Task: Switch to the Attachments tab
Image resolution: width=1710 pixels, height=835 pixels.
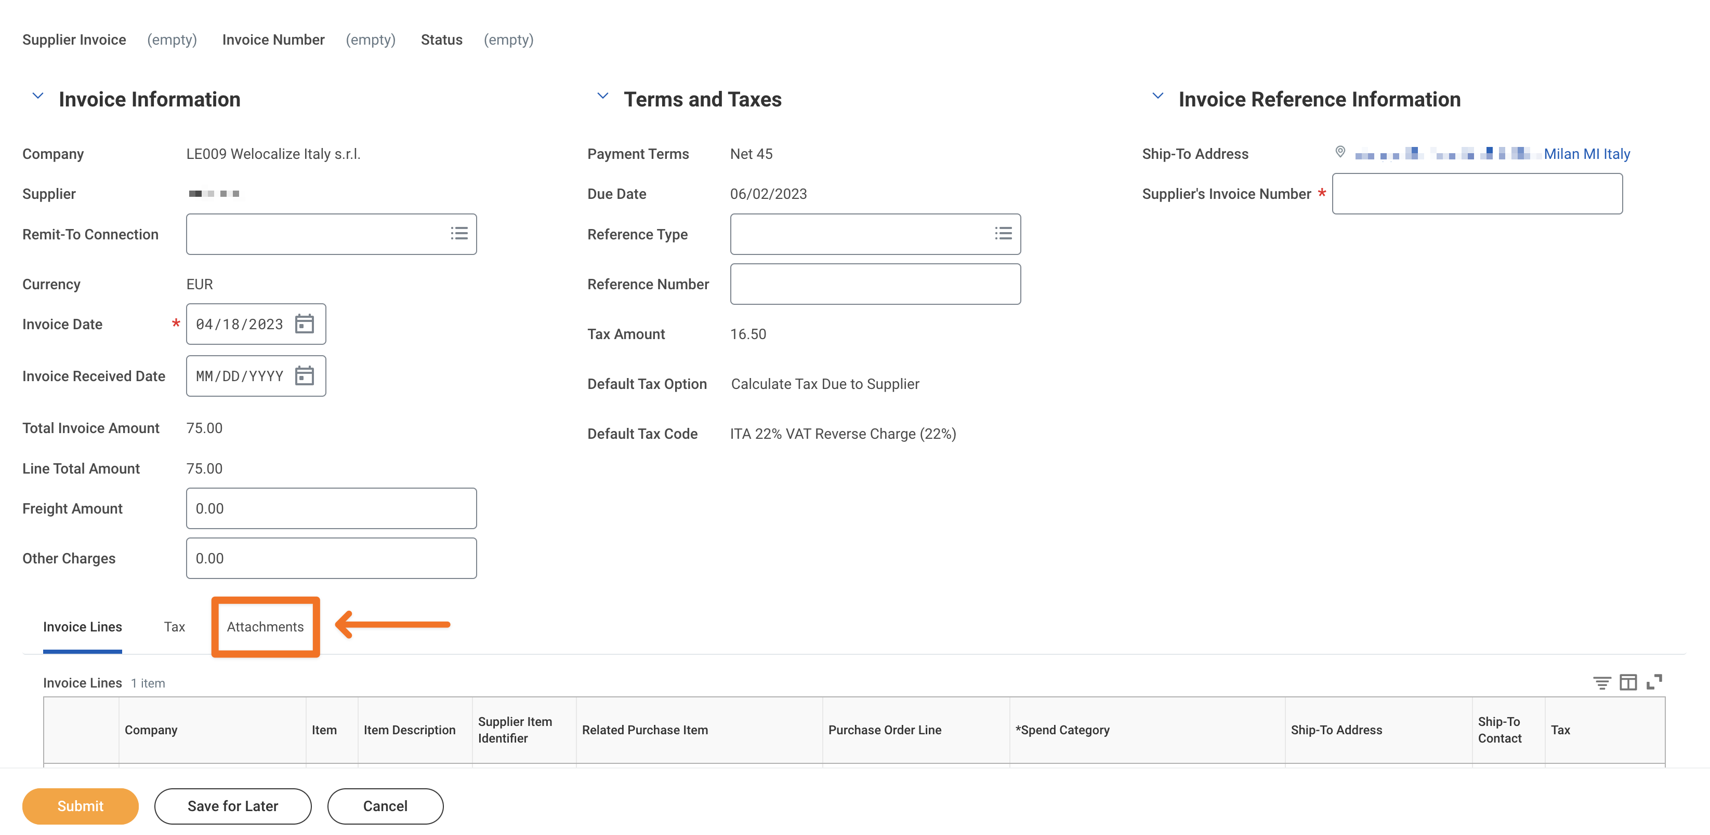Action: pyautogui.click(x=265, y=626)
